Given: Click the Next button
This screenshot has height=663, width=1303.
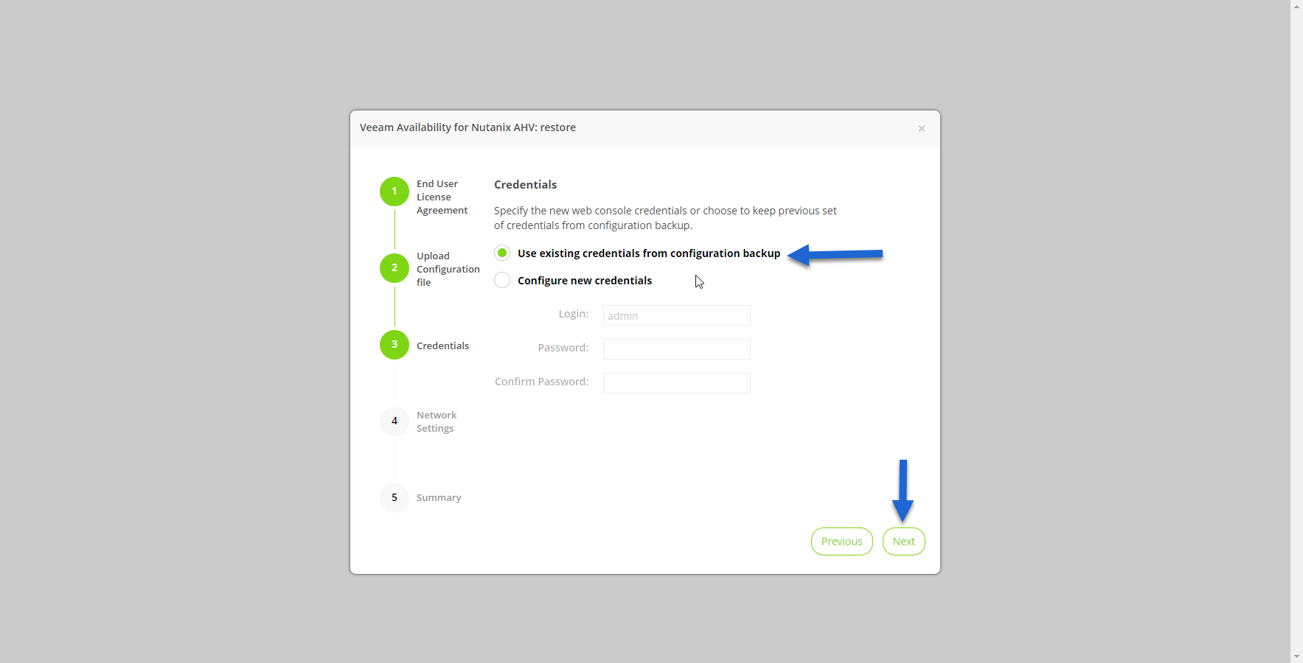Looking at the screenshot, I should [903, 541].
